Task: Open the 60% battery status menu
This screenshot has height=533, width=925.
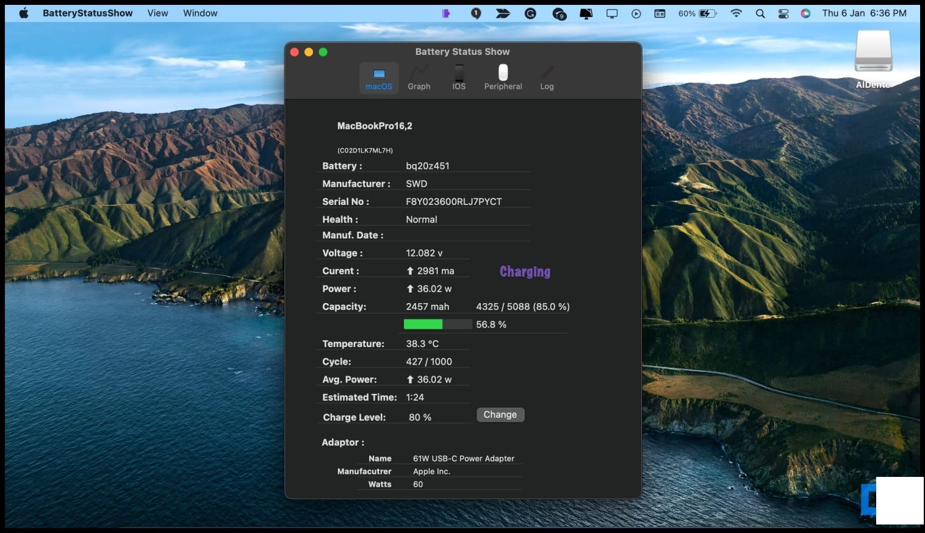Action: (697, 13)
